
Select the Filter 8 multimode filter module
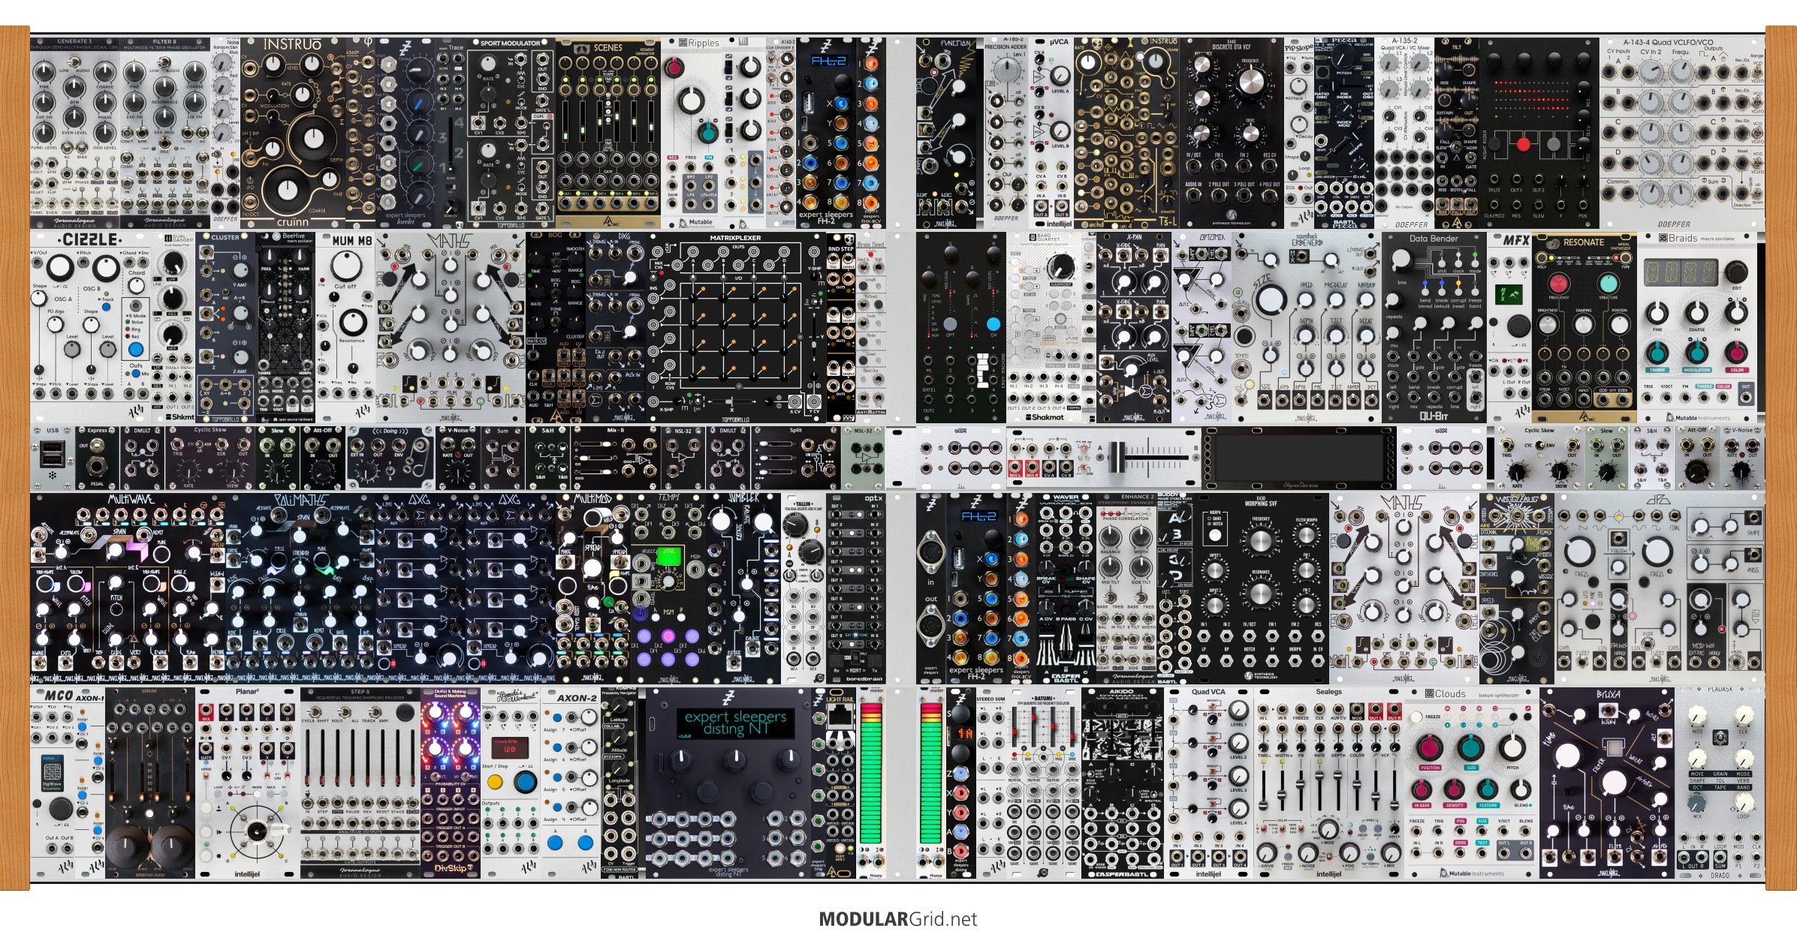(x=165, y=133)
